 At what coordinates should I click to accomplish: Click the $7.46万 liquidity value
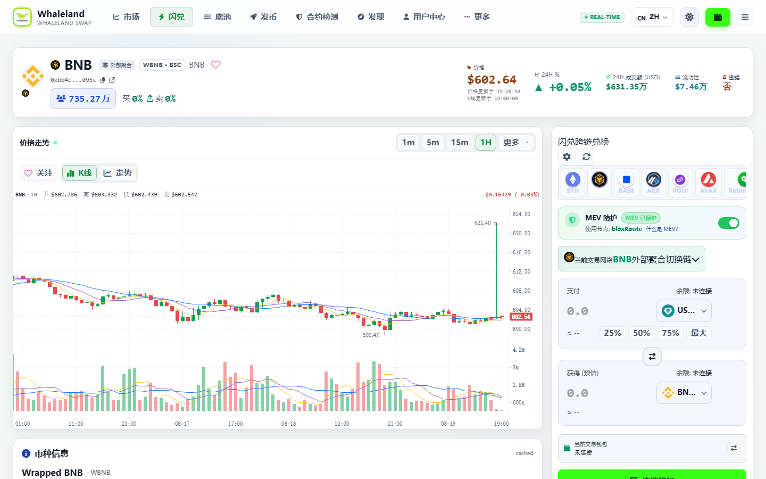tap(691, 87)
